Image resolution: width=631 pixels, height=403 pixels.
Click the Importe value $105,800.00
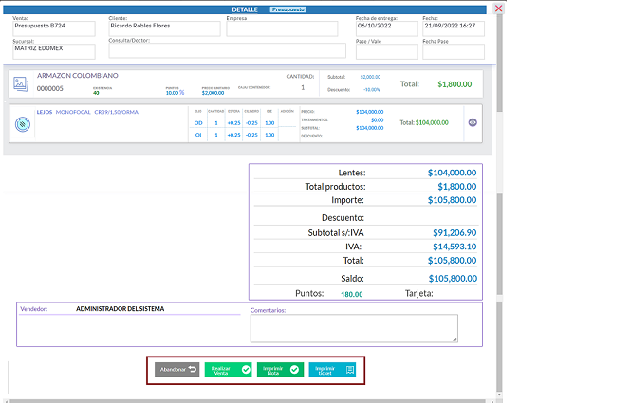click(x=452, y=200)
